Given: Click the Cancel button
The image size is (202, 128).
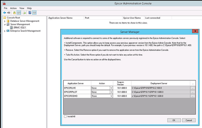Looking at the screenshot, I should (x=189, y=120).
